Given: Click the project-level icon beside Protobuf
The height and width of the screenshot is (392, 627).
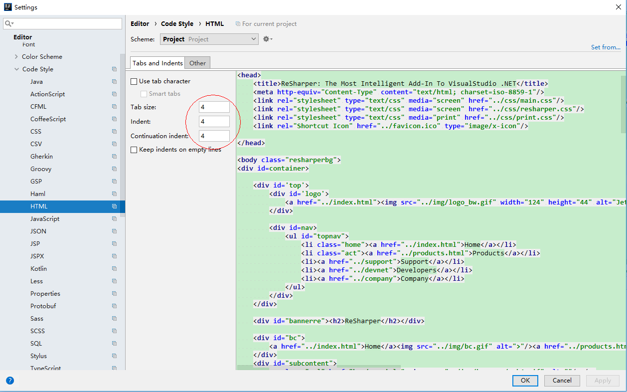Looking at the screenshot, I should [x=114, y=306].
